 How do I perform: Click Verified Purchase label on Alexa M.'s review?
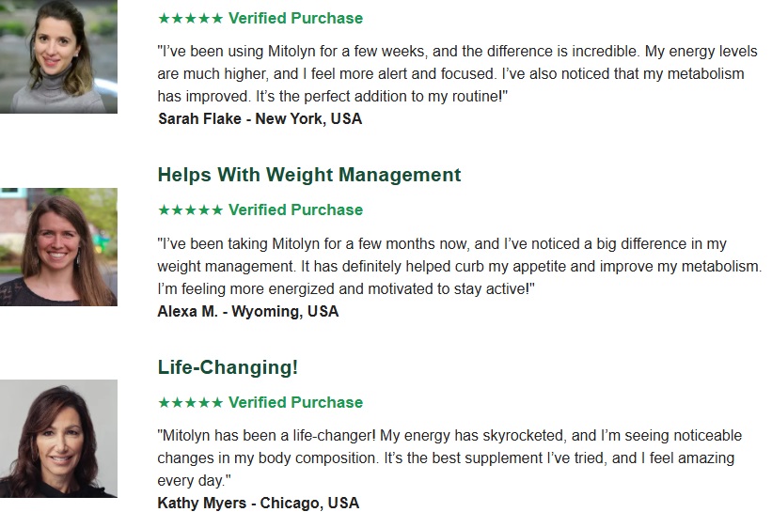[295, 209]
